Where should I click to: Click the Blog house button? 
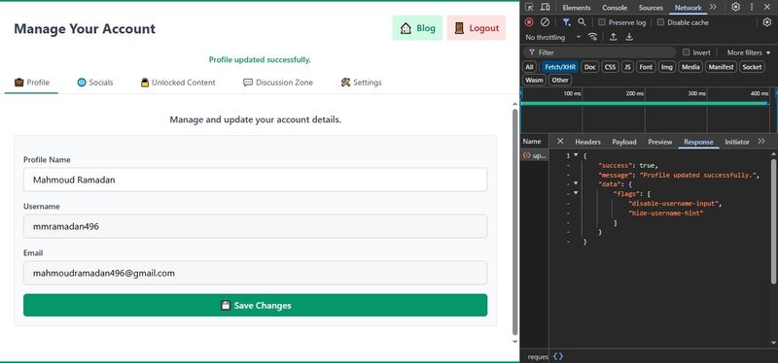click(417, 28)
